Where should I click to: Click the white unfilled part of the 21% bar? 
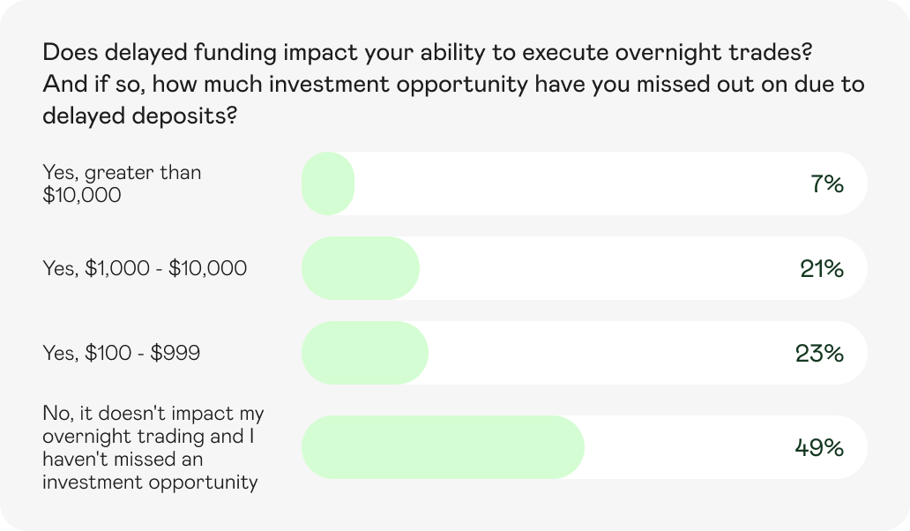click(x=600, y=268)
